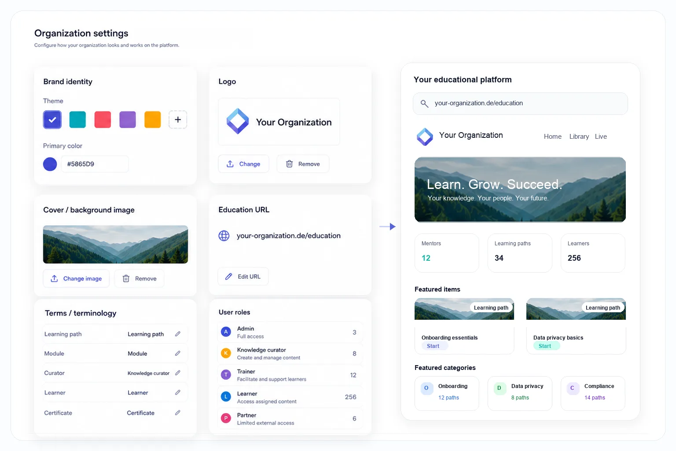Viewport: 676px width, 451px height.
Task: Pick the orange theme swatch
Action: tap(153, 119)
